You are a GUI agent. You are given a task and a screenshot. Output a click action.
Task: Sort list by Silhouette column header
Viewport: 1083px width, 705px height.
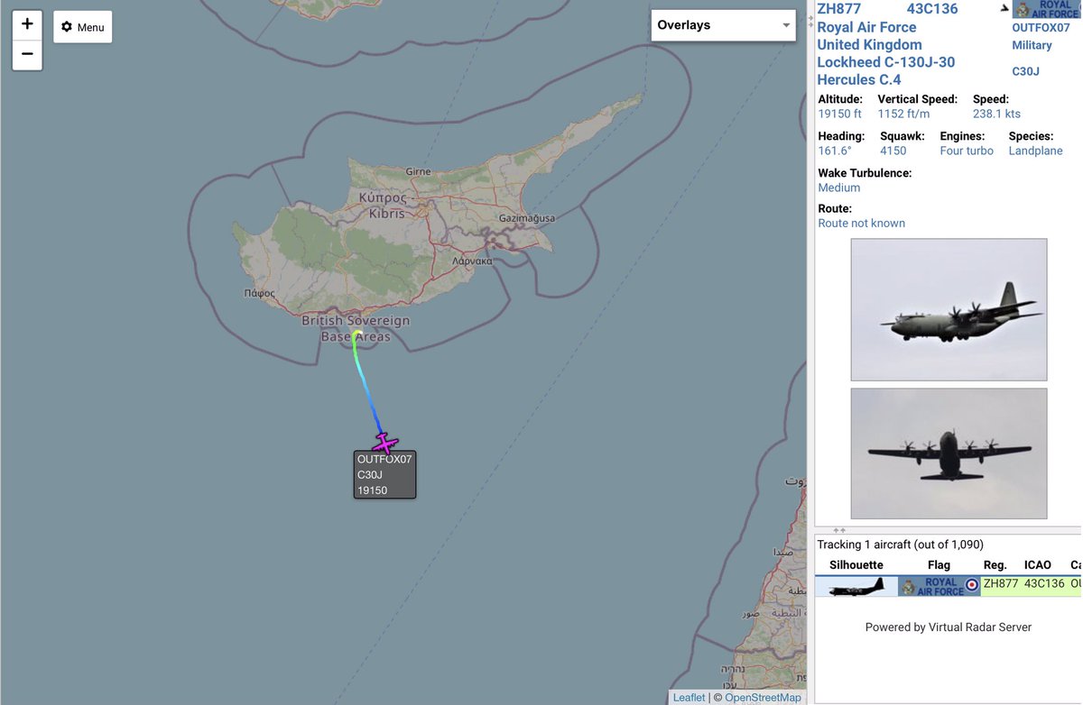click(x=856, y=565)
